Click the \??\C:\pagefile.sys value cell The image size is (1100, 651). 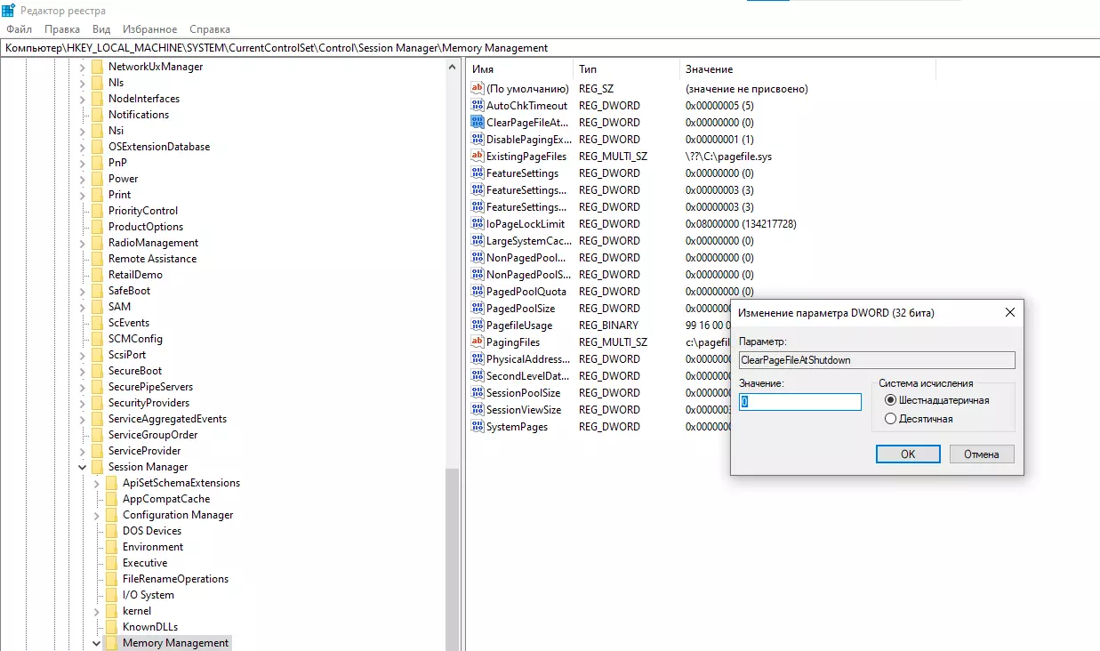coord(728,157)
